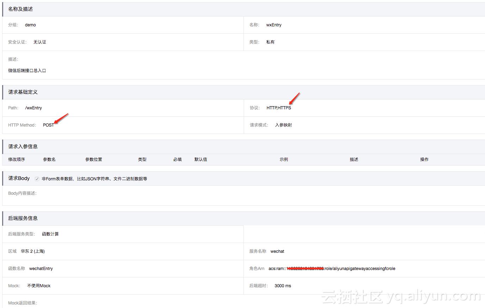Click the 默认值 column header
485x308 pixels.
[201, 160]
